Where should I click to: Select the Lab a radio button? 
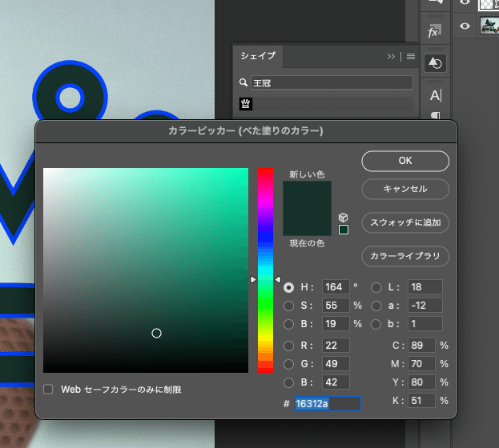tap(376, 306)
